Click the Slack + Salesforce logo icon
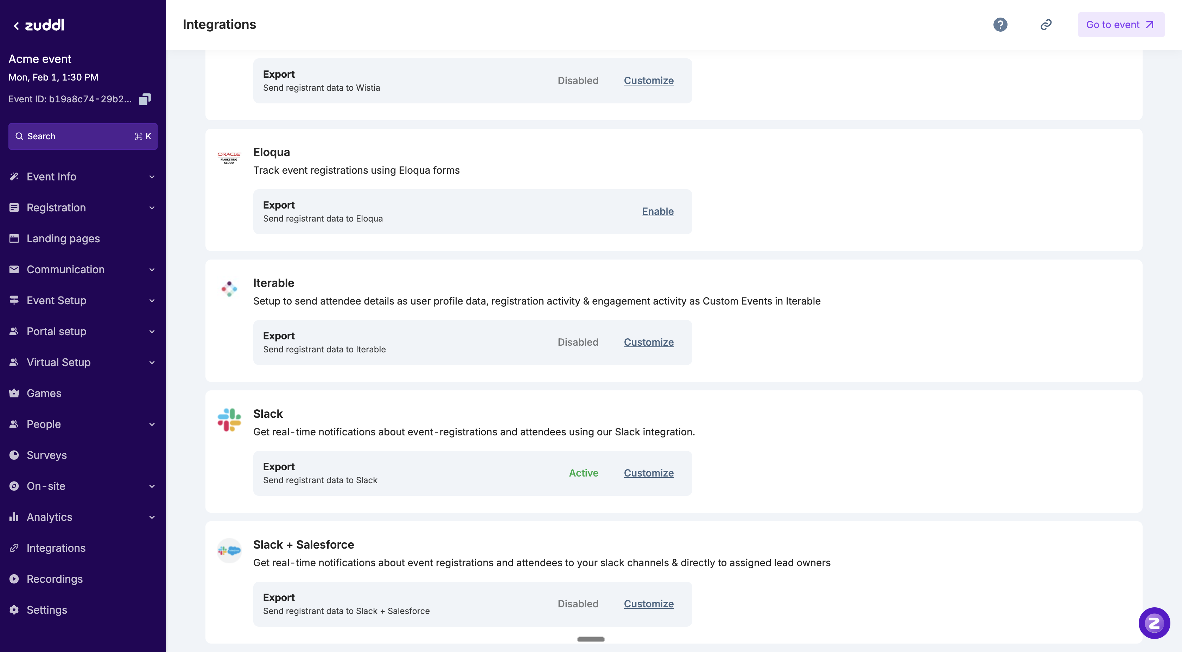 (229, 550)
